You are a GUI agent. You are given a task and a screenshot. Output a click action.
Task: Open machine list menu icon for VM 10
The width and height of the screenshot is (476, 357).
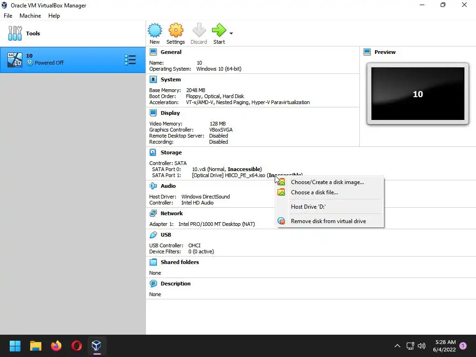click(130, 60)
